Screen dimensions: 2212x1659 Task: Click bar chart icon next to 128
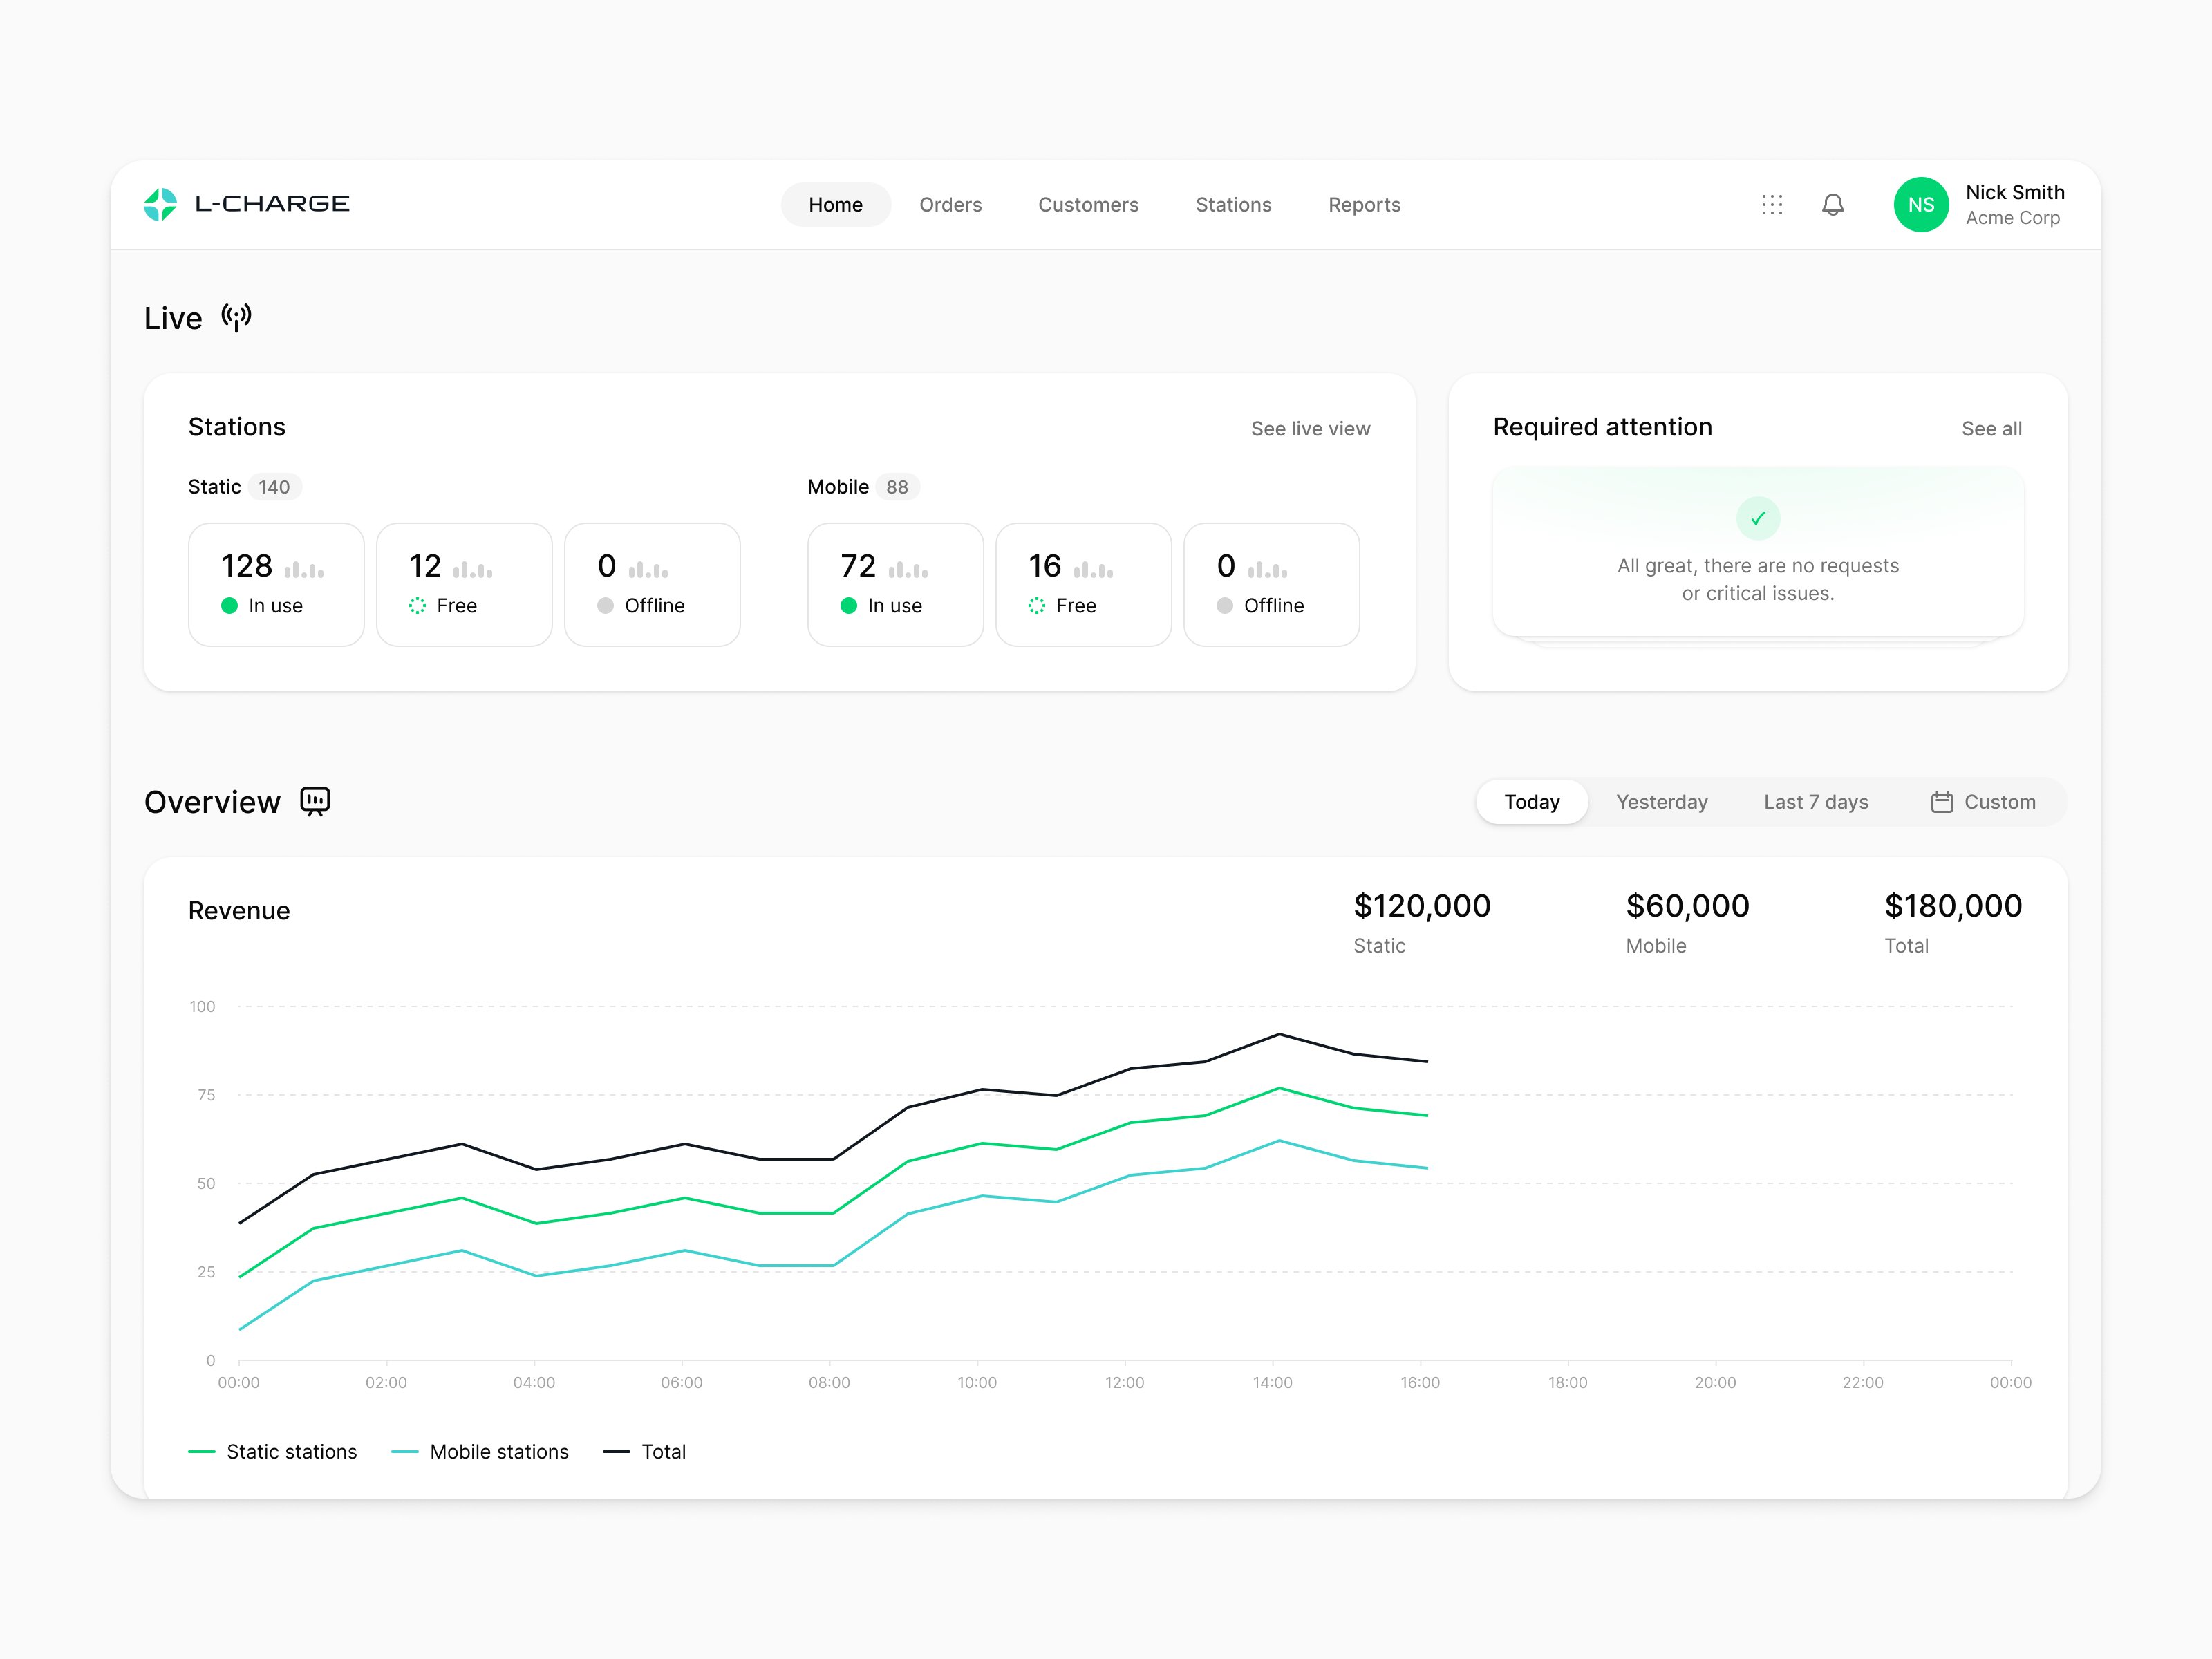point(304,569)
